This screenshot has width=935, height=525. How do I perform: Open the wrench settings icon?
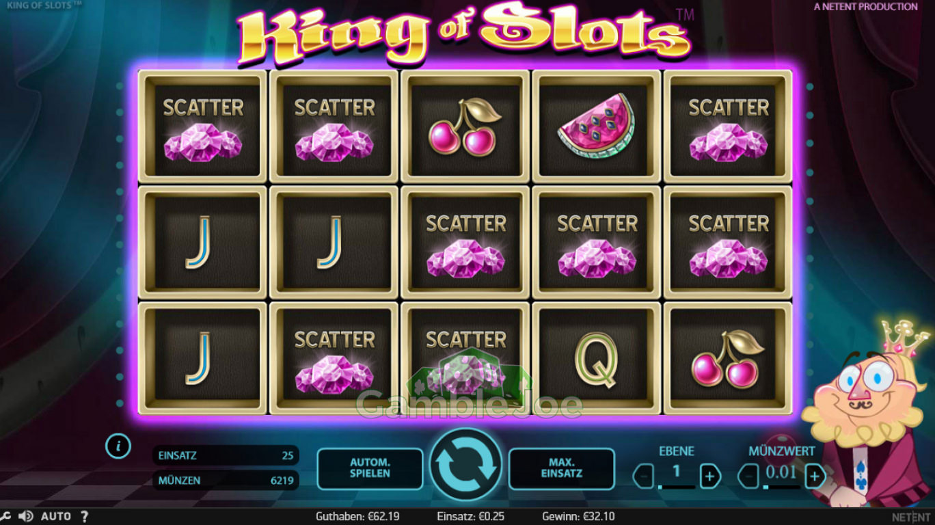(x=5, y=516)
